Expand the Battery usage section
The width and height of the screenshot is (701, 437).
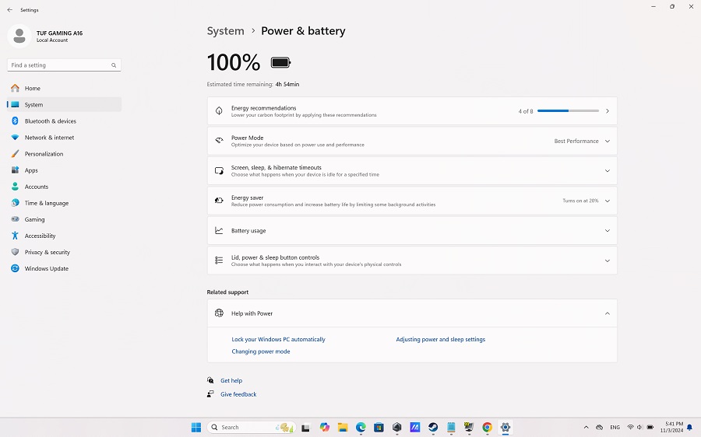coord(607,231)
